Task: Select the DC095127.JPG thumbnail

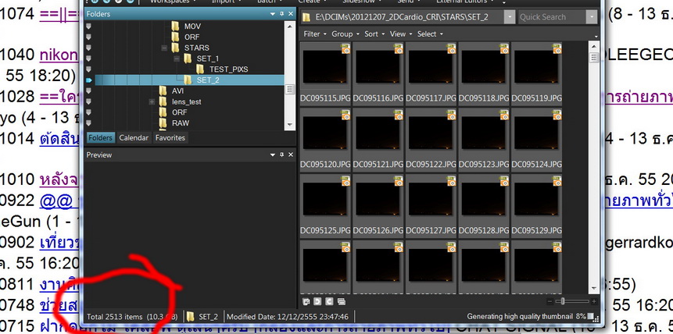Action: (431, 205)
